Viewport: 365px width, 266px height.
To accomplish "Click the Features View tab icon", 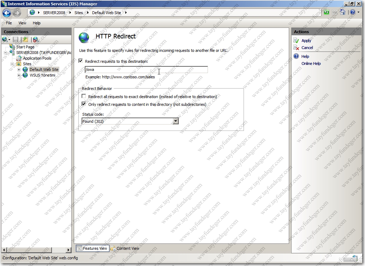I will pos(79,248).
